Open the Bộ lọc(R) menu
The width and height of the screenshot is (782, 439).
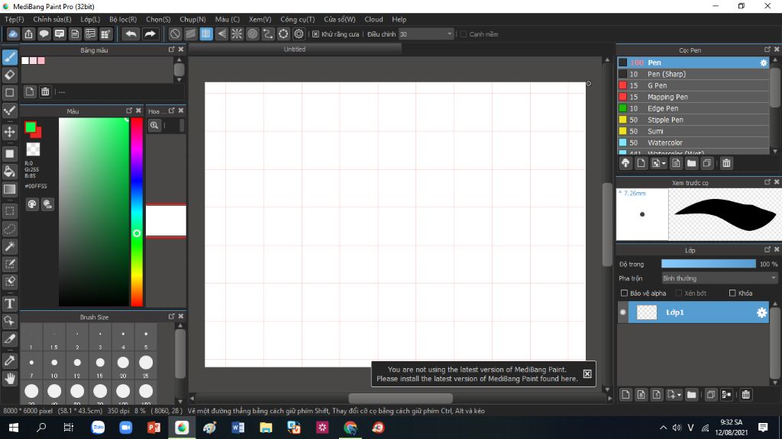click(123, 19)
